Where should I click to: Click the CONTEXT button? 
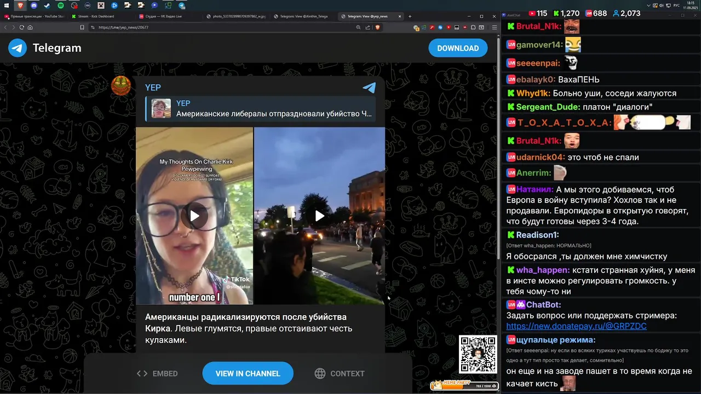click(340, 373)
